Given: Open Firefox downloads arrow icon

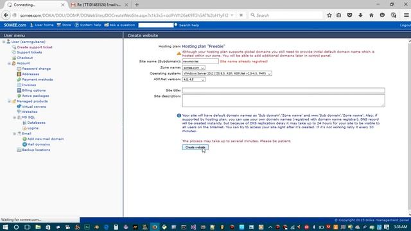Looking at the screenshot, I should (360, 15).
